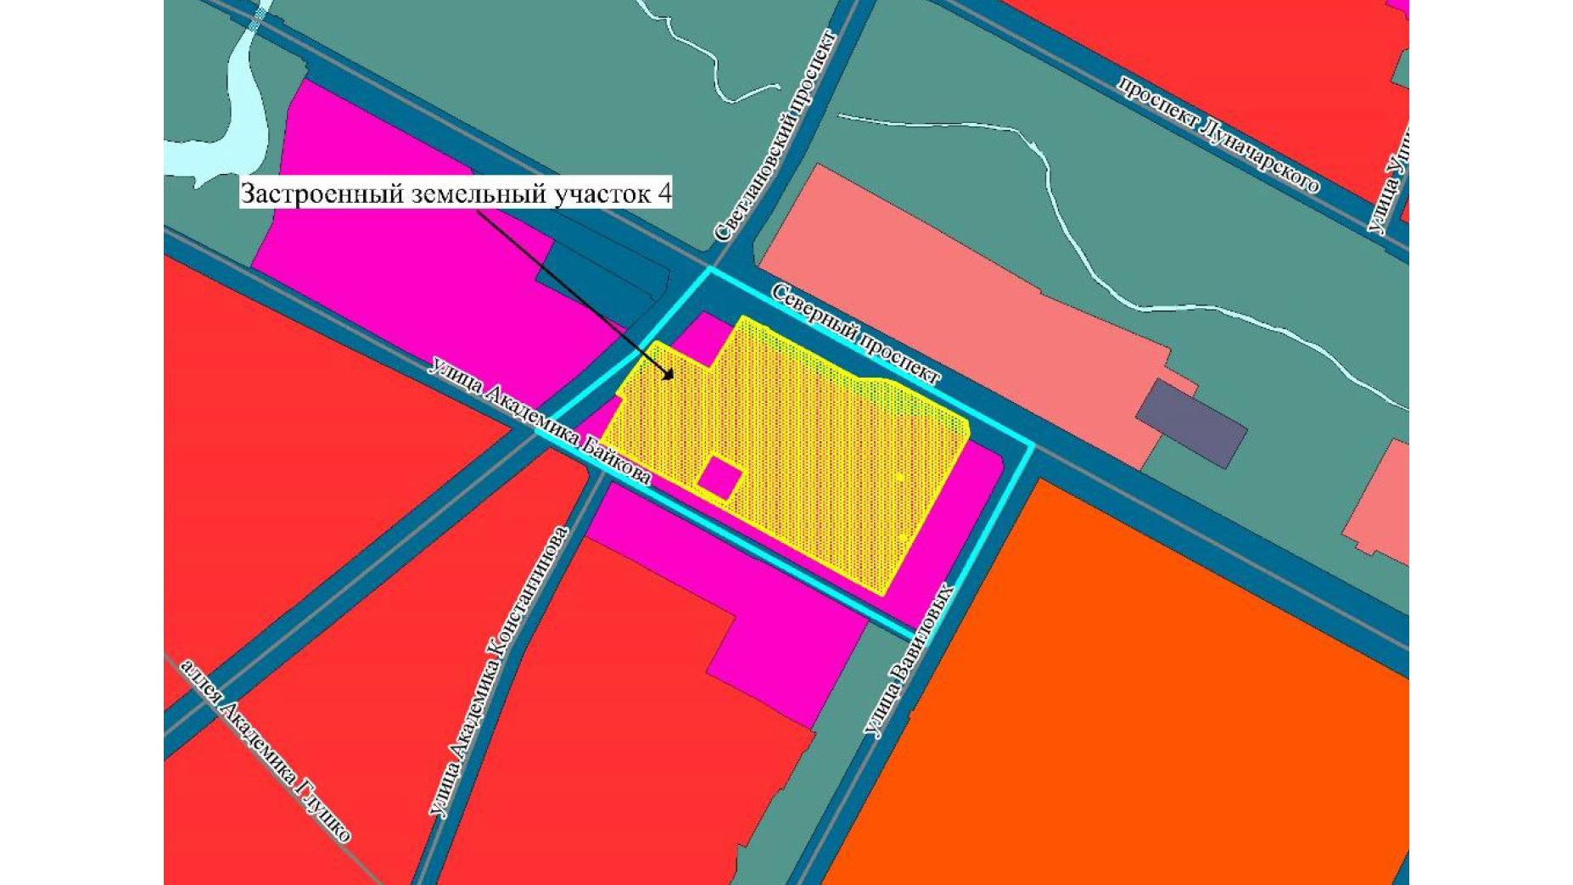
Task: Click the 'проспект Луначарского' street label
Action: tap(1219, 134)
